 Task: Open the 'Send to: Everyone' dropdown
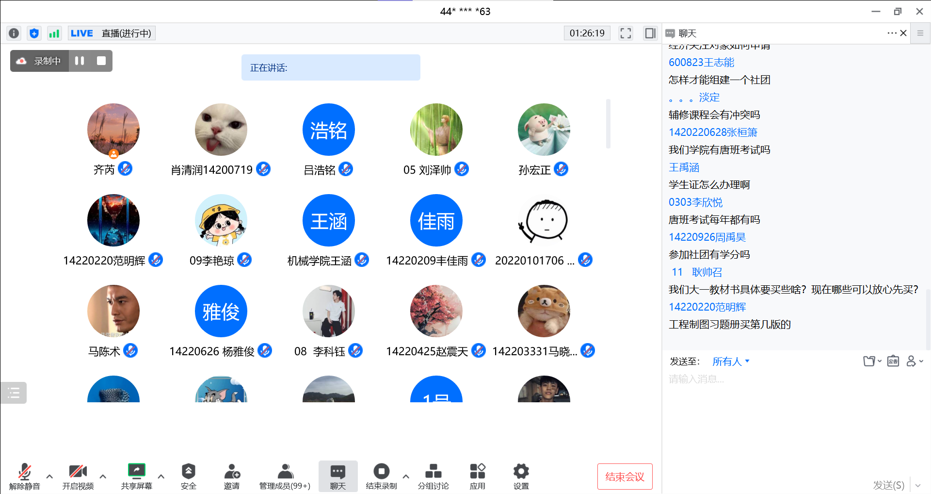[x=731, y=362]
